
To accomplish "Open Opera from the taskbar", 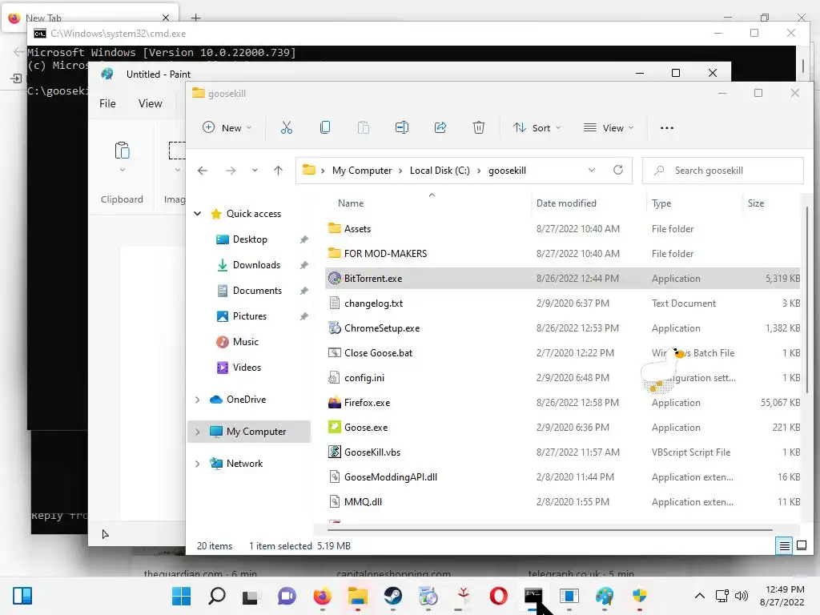I will [x=498, y=596].
